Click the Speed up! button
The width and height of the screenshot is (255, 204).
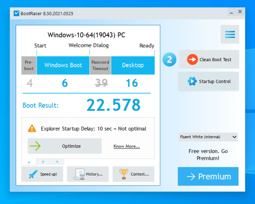tap(42, 174)
